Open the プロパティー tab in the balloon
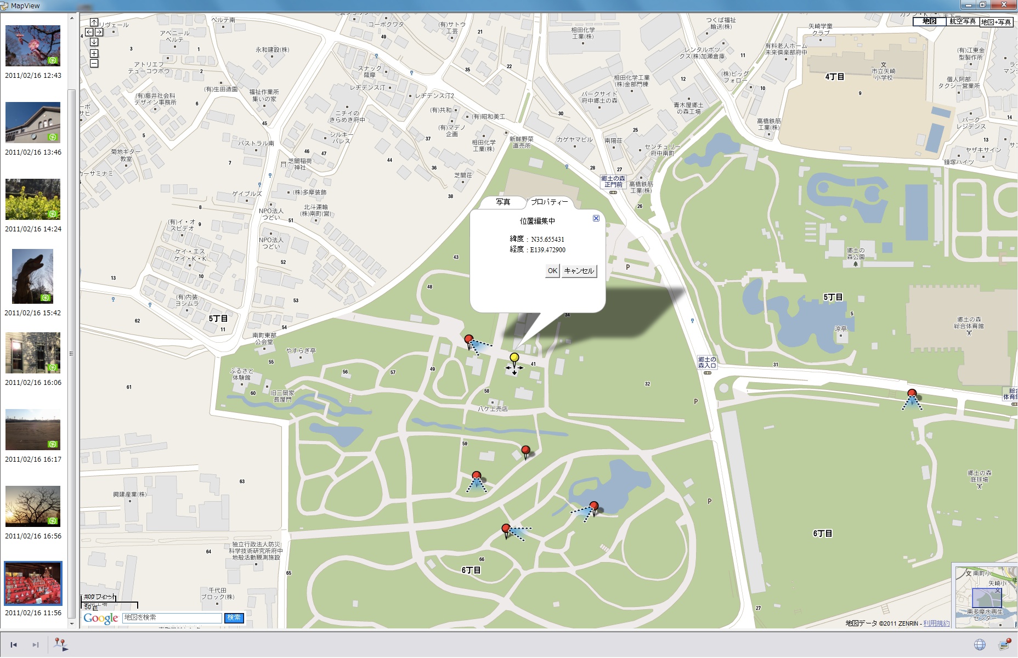The image size is (1018, 658). coord(549,202)
